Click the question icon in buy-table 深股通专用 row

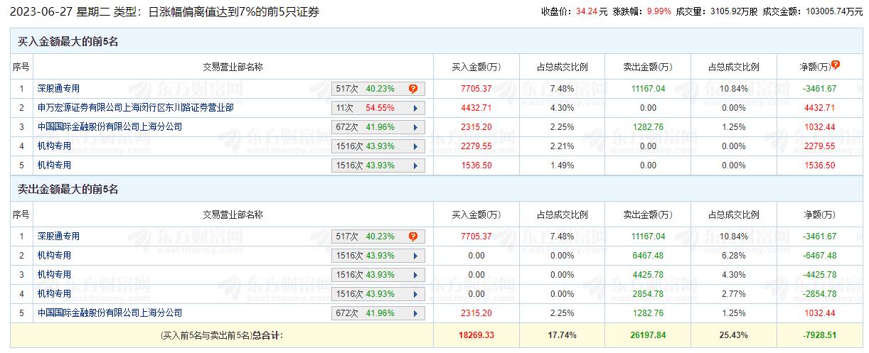[x=412, y=89]
